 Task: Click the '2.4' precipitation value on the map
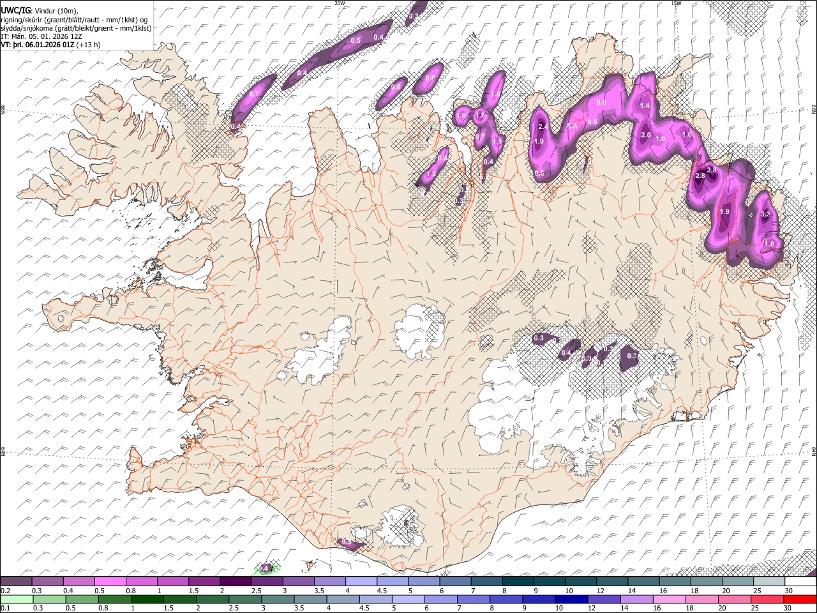[x=543, y=127]
